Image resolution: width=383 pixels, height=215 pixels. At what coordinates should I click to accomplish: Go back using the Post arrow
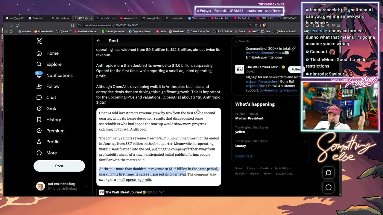(x=98, y=41)
